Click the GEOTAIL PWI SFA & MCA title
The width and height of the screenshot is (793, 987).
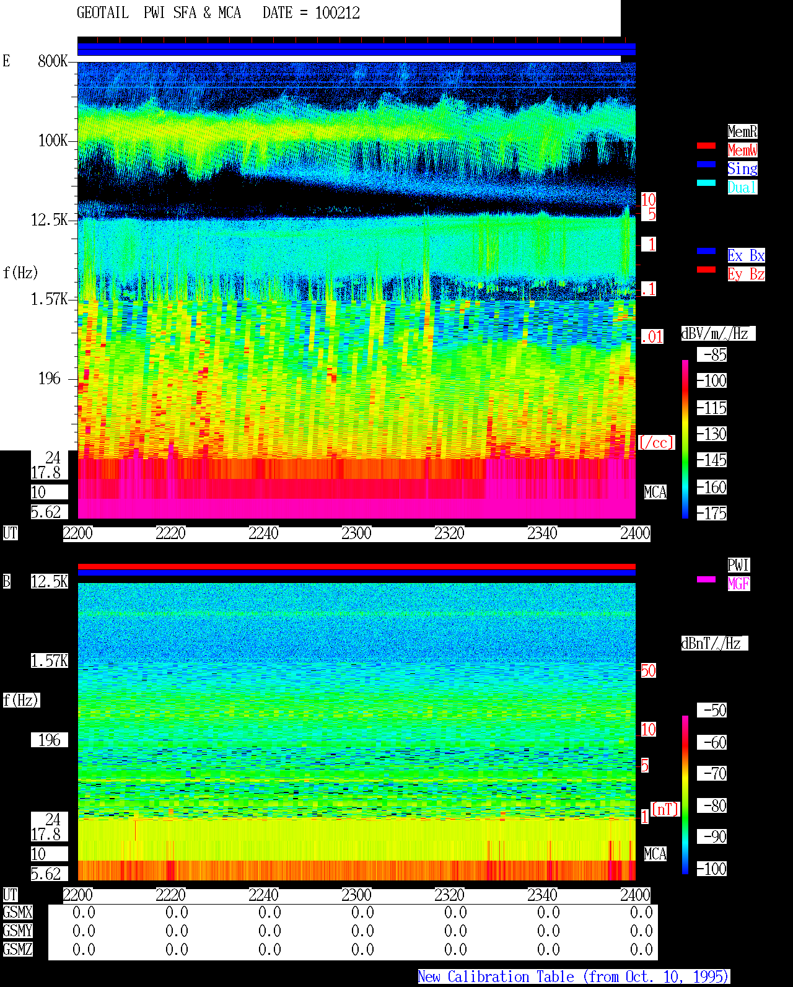point(159,13)
